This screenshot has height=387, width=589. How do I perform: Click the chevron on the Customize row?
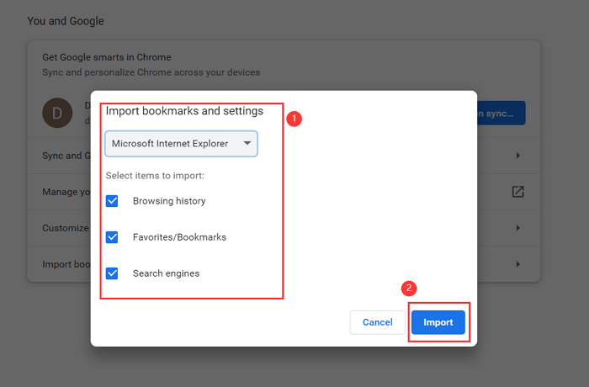point(517,228)
